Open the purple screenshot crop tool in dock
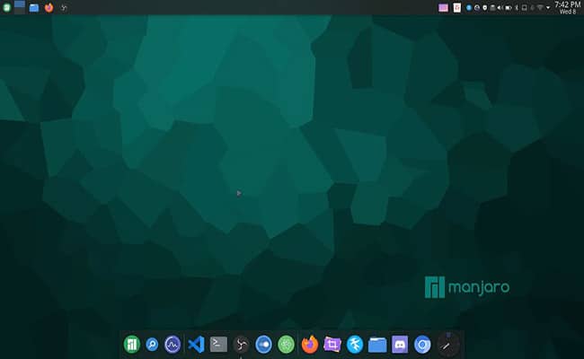584x359 pixels. pos(332,344)
